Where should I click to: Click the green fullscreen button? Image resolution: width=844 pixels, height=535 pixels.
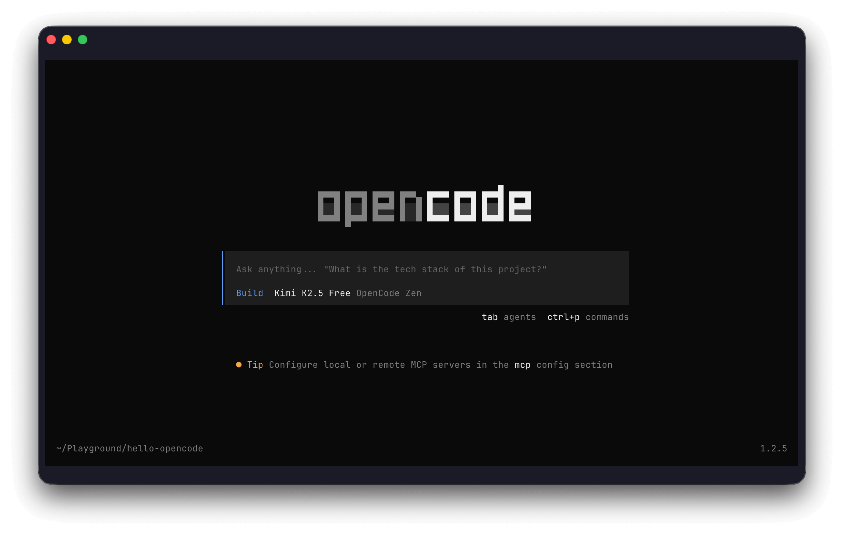click(x=83, y=39)
